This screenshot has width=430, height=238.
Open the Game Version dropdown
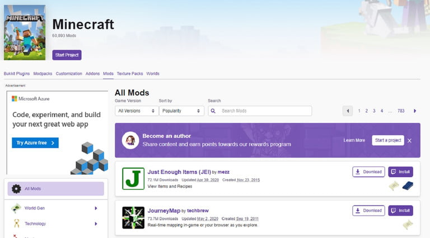pyautogui.click(x=137, y=111)
